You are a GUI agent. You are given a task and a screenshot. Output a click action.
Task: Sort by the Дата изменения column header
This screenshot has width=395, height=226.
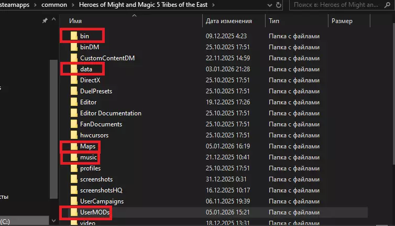click(229, 21)
